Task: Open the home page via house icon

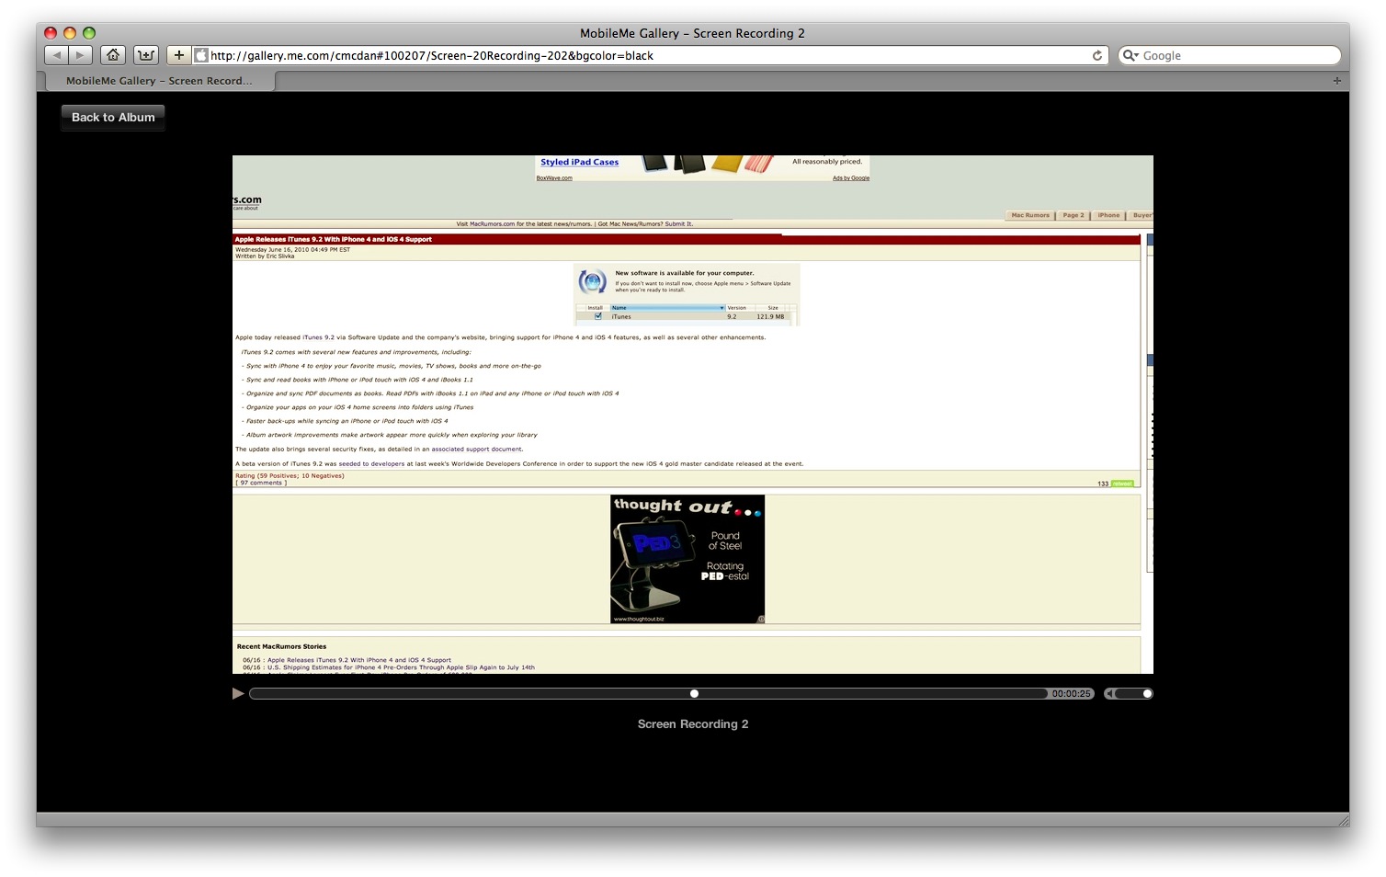Action: pos(112,55)
